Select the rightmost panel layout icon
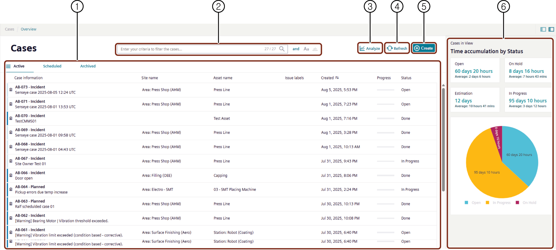The width and height of the screenshot is (556, 250). click(x=551, y=29)
